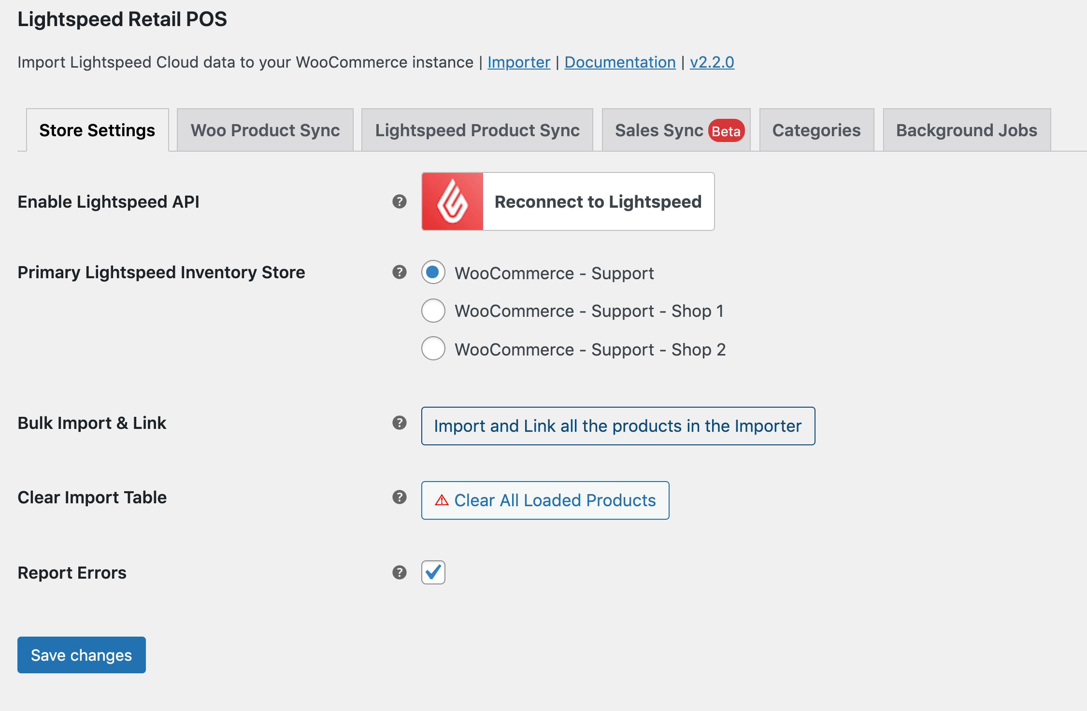The image size is (1087, 711).
Task: Click the help icon beside Enable Lightspeed API
Action: tap(400, 201)
